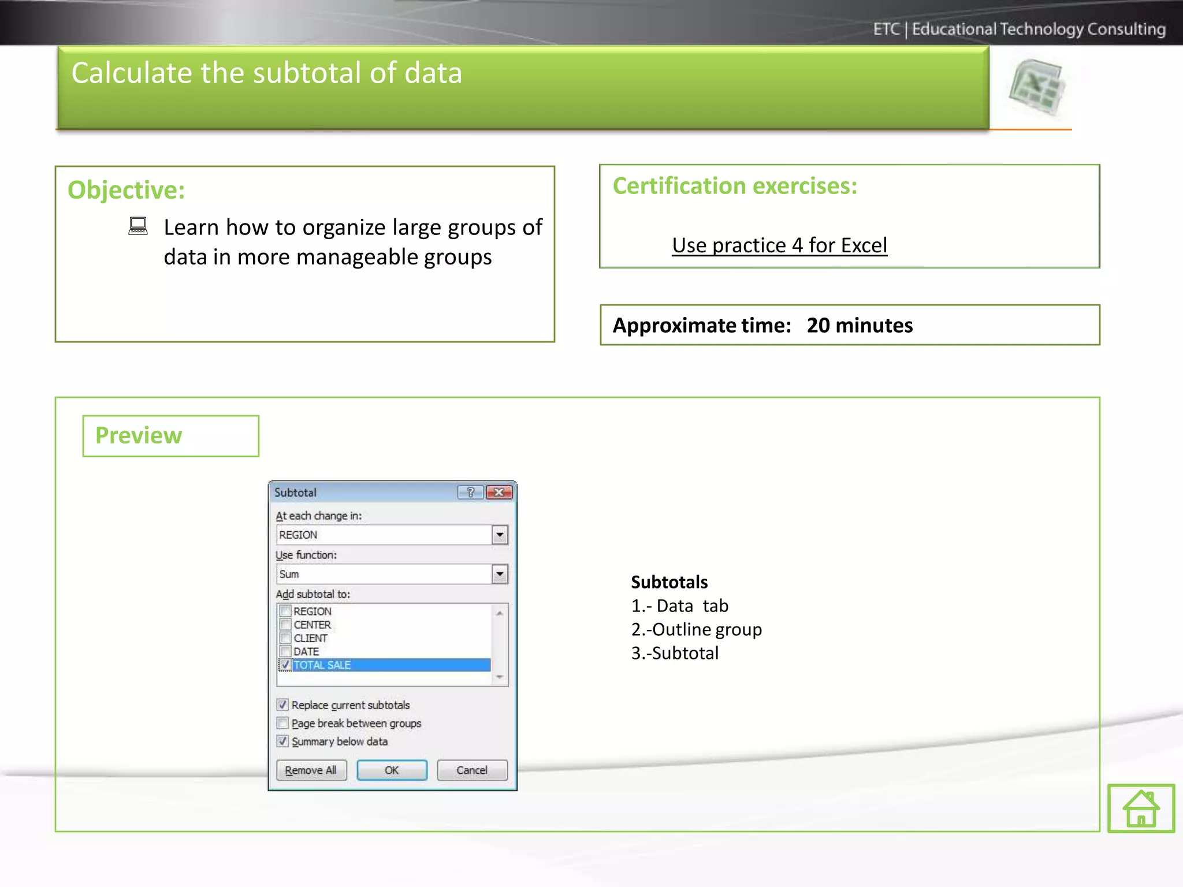Click the 'Subtotal' dialog title text
Viewport: 1183px width, 887px height.
pos(295,493)
